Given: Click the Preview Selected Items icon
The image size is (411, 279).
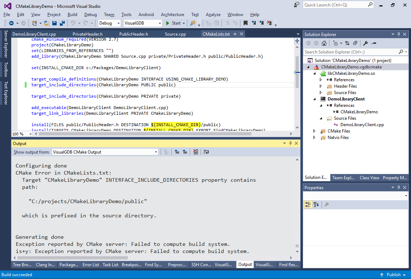Looking at the screenshot, I should coord(374,43).
